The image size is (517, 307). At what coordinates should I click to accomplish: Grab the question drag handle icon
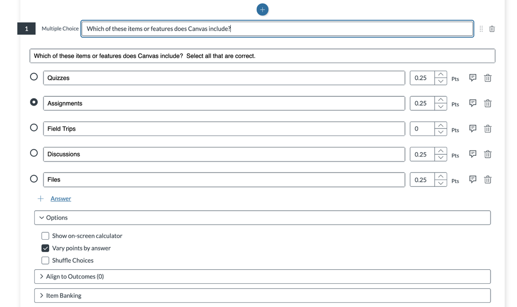click(x=481, y=29)
